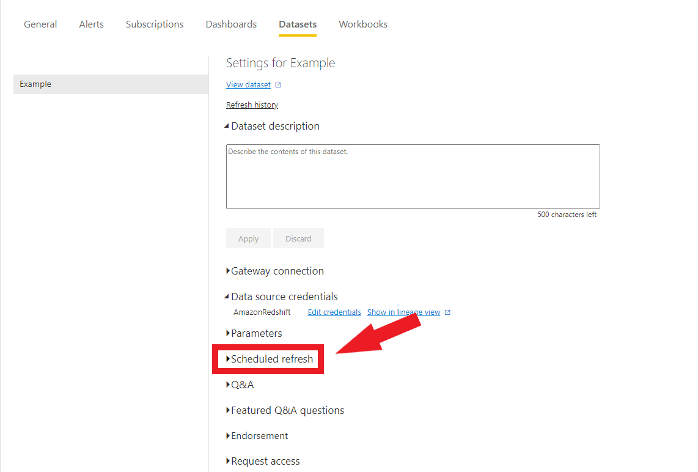
Task: Go to the Workbooks tab
Action: coord(363,24)
